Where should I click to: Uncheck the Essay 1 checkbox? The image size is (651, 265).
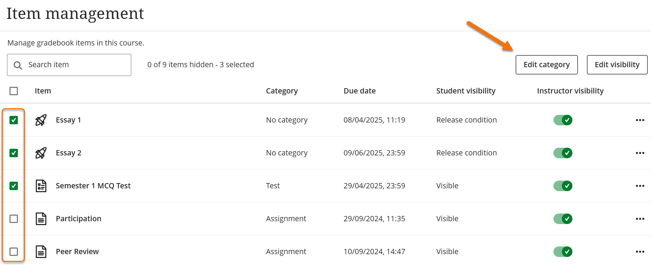[14, 120]
